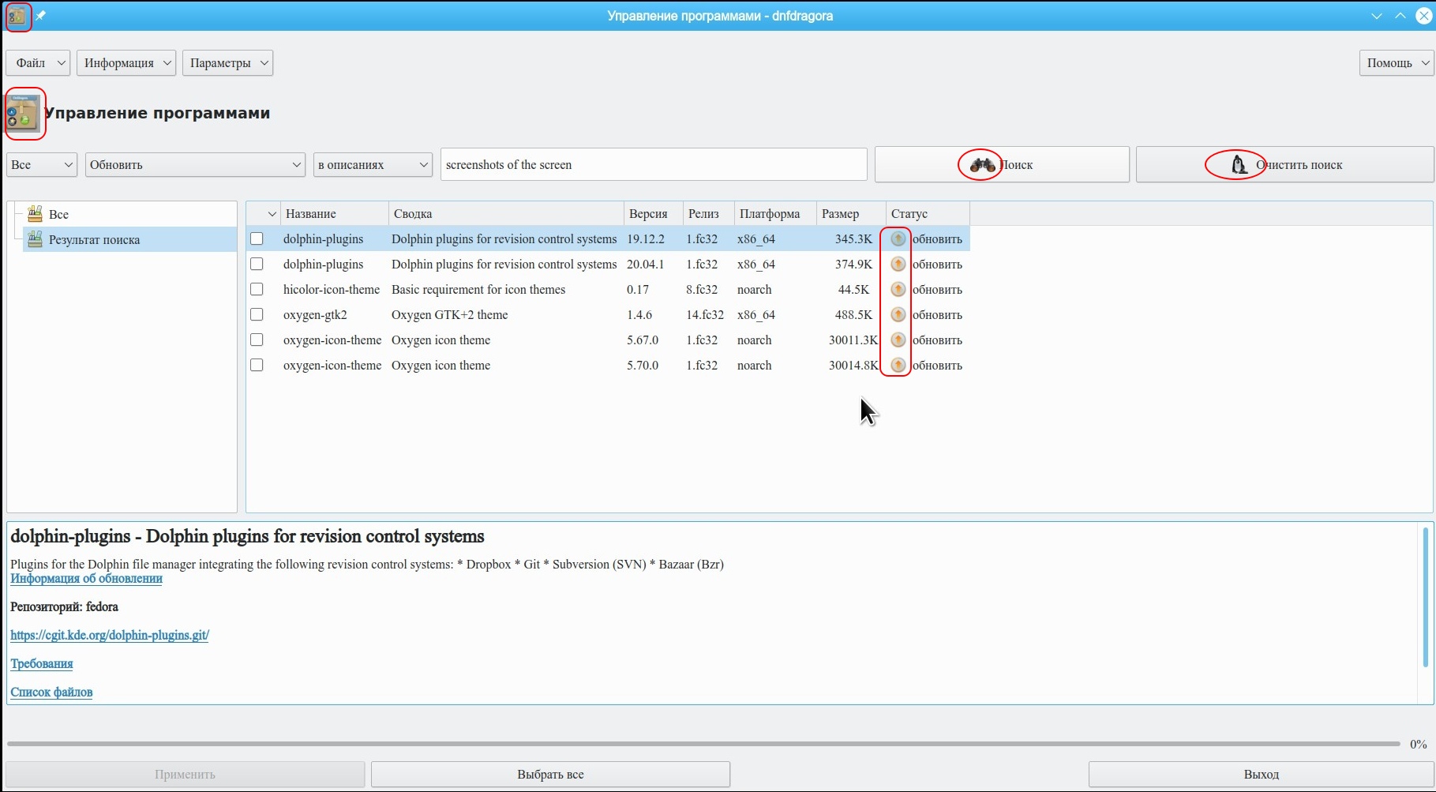Click update status icon for dolphin-plugins 19.12.2
1436x792 pixels.
pyautogui.click(x=898, y=238)
